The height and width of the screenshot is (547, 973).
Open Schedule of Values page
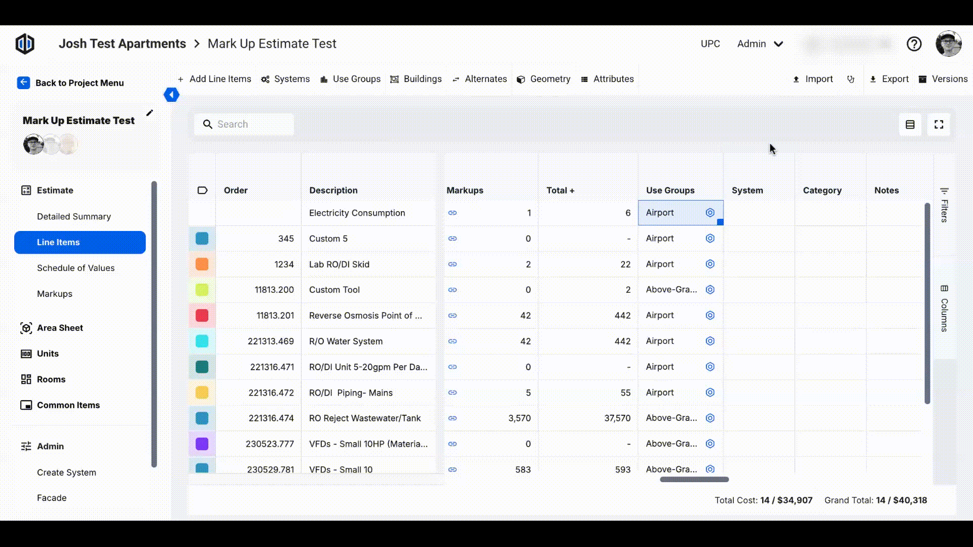tap(76, 268)
